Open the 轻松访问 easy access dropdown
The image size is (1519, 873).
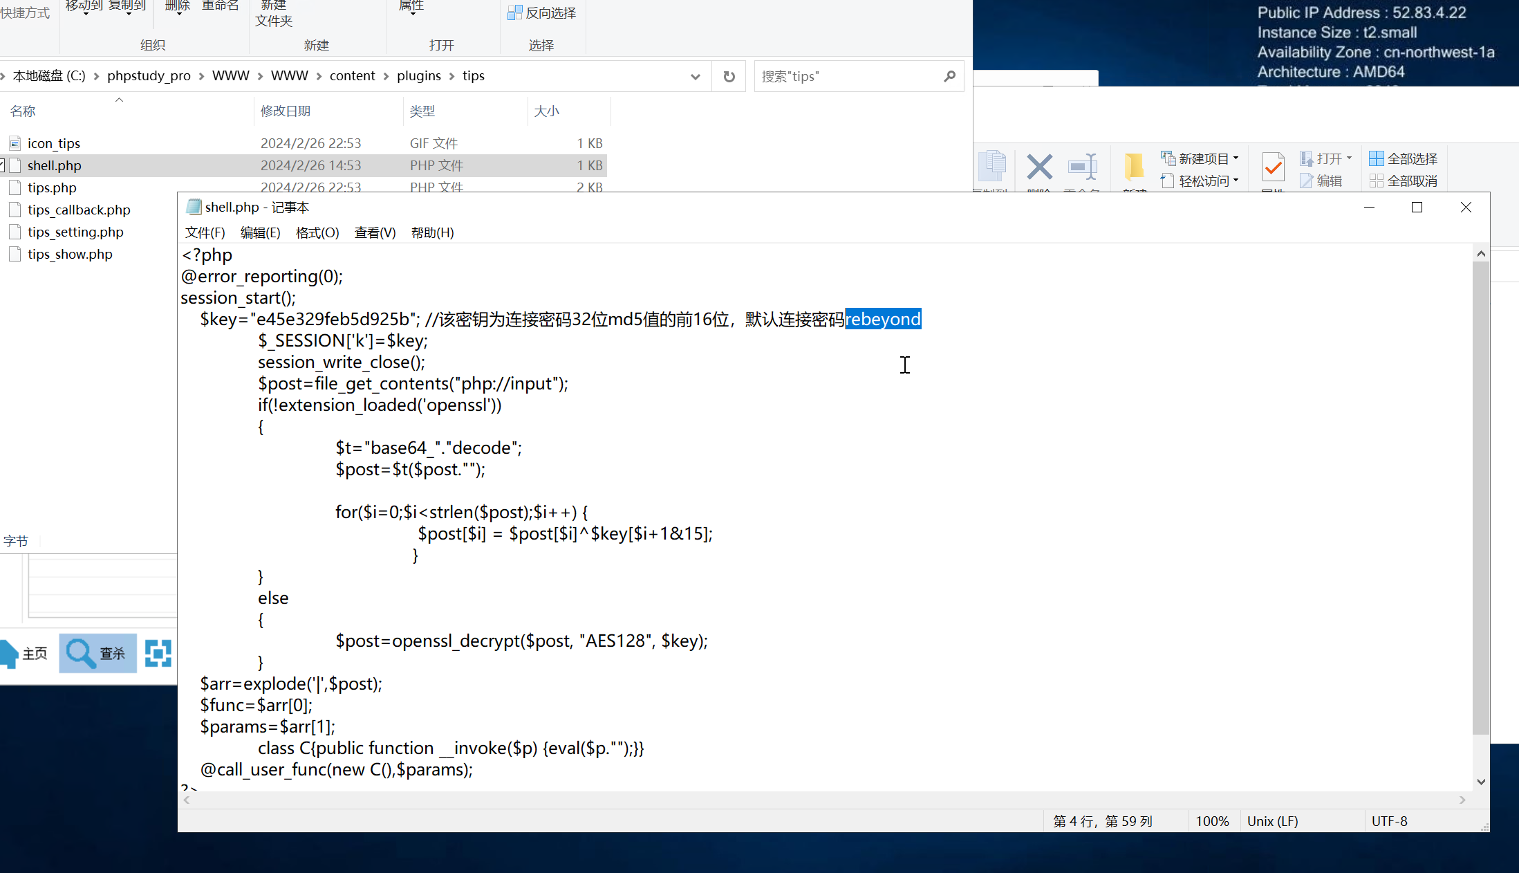[1236, 181]
